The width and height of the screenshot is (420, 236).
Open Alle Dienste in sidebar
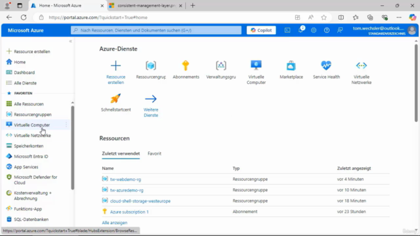[x=25, y=83]
